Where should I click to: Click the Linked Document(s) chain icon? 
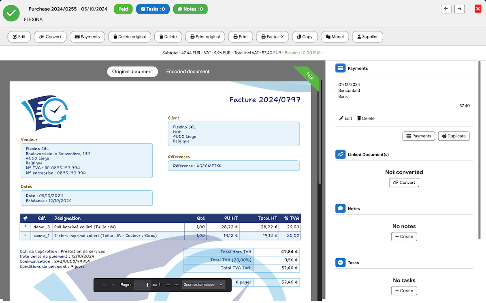340,154
